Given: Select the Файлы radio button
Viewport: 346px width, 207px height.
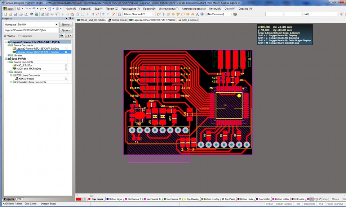Looking at the screenshot, I should point(5,36).
